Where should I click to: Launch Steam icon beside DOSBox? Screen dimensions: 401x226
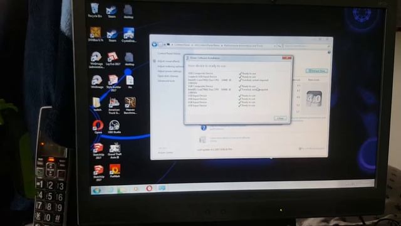112,35
